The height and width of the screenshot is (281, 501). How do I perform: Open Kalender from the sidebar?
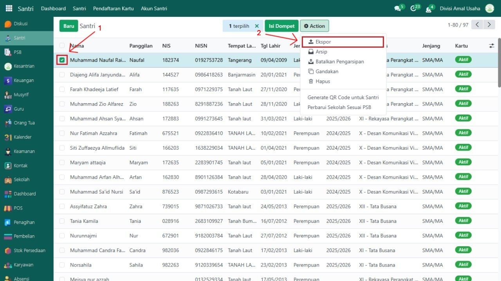coord(8,137)
